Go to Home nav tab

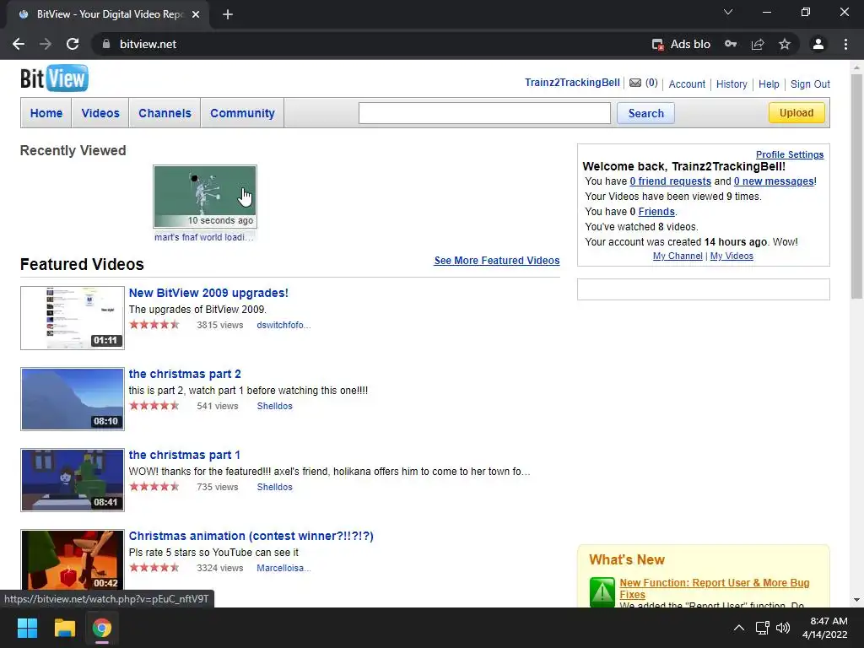click(46, 113)
